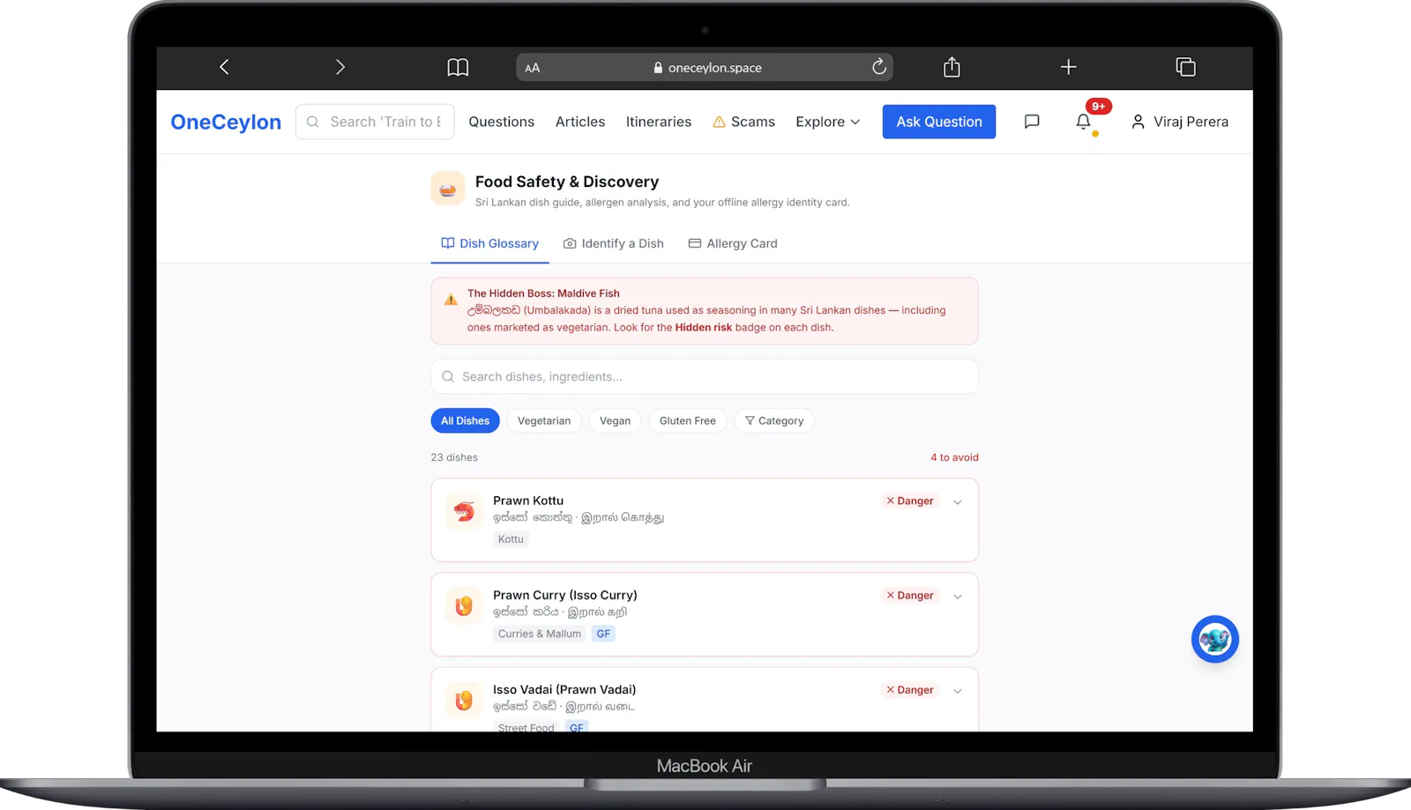Screen dimensions: 1411x810
Task: Click the Prawn Curry dish icon
Action: (464, 606)
